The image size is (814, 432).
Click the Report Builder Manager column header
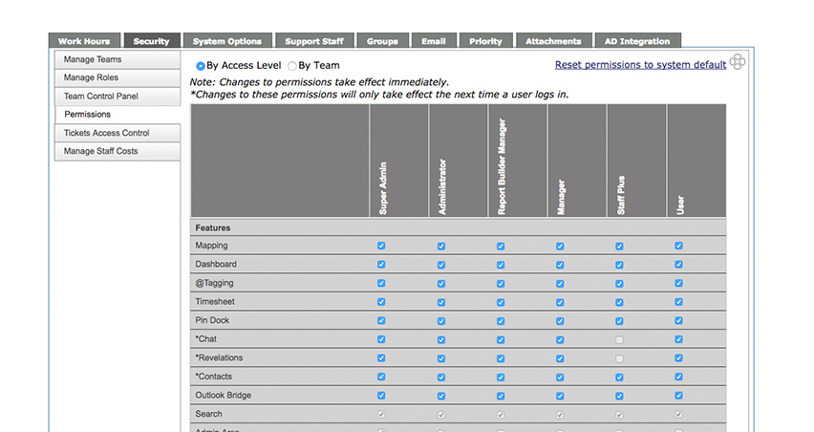(x=518, y=161)
